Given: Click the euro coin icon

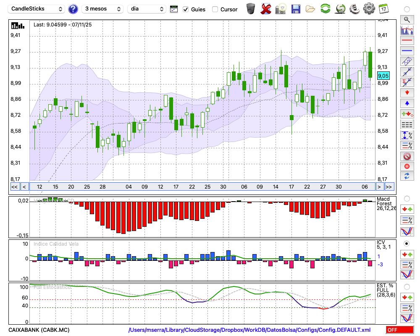Looking at the screenshot, I should (x=354, y=9).
